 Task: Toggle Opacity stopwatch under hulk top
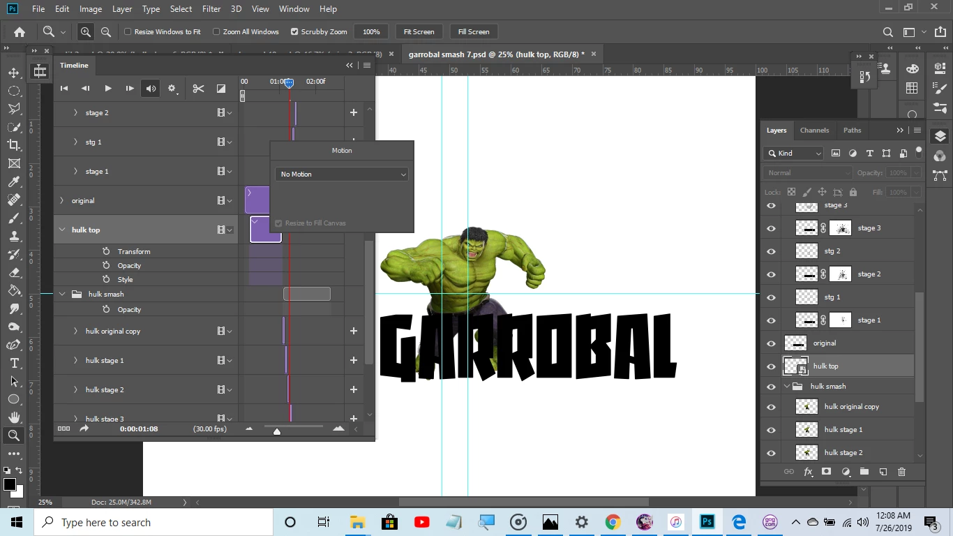point(106,265)
